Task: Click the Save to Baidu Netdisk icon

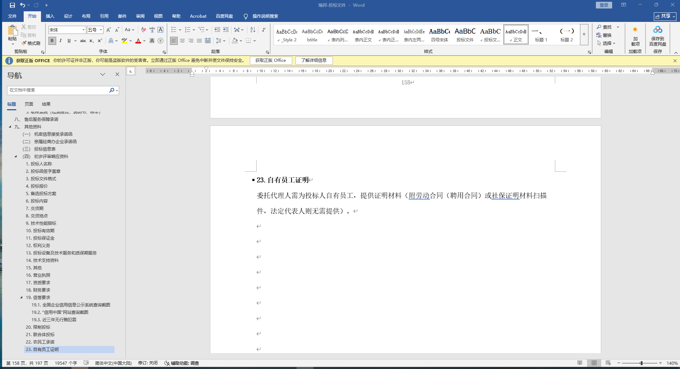Action: pyautogui.click(x=657, y=36)
